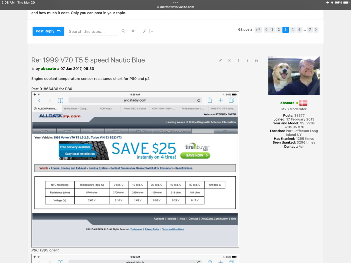This screenshot has width=351, height=263.
Task: Delete the post using the X icon
Action: (229, 61)
